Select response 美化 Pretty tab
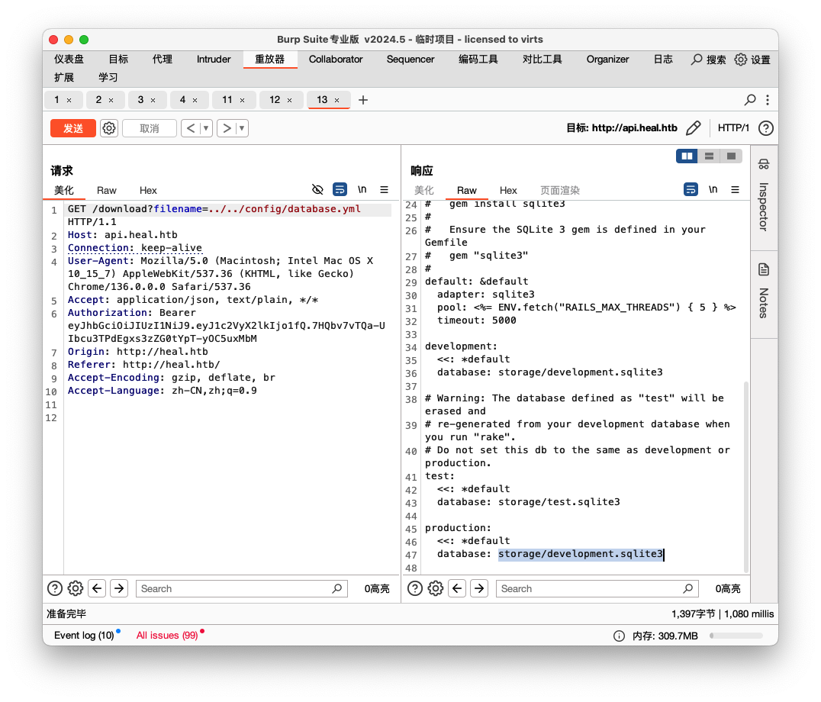 [423, 191]
